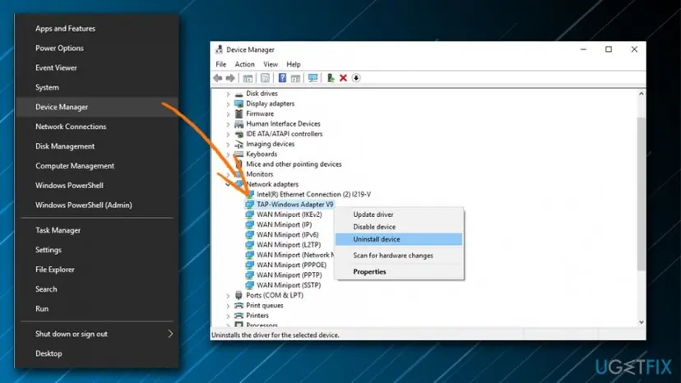Click the red X Uninstall device toolbar icon
Image resolution: width=681 pixels, height=383 pixels.
(x=343, y=78)
